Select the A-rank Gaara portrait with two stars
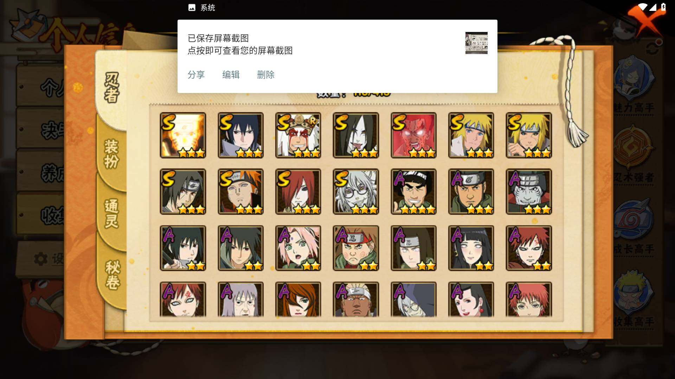 click(529, 248)
